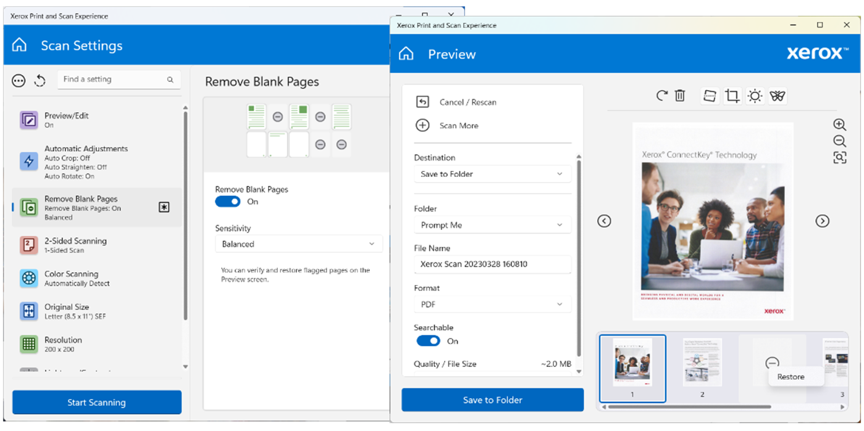Go to next page with right arrow
Image resolution: width=864 pixels, height=431 pixels.
click(822, 221)
